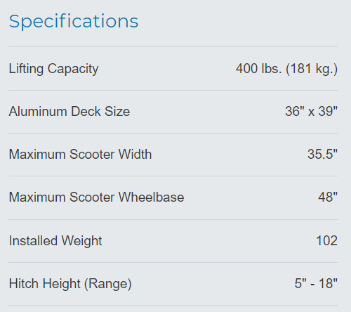Click the 35.5" scooter width value
This screenshot has width=351, height=312.
pos(322,155)
